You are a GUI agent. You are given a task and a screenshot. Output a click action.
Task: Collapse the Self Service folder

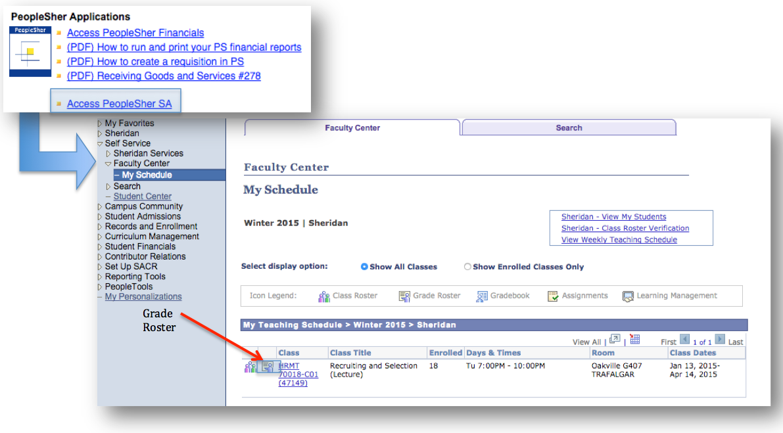pos(100,144)
